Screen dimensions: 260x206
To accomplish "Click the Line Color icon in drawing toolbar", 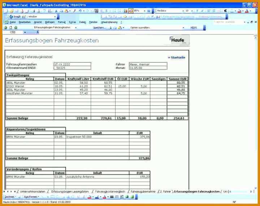I will tap(97, 197).
